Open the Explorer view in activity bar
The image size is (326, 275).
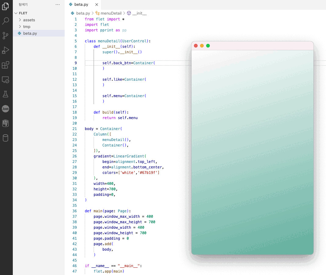(x=5, y=6)
